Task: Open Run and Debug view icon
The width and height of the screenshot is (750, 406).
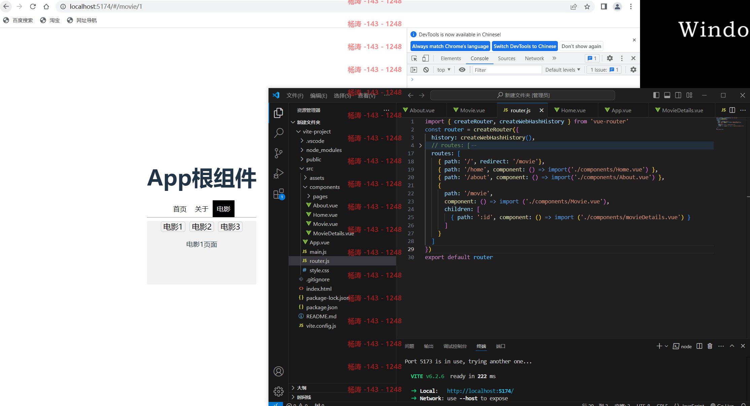Action: 278,173
